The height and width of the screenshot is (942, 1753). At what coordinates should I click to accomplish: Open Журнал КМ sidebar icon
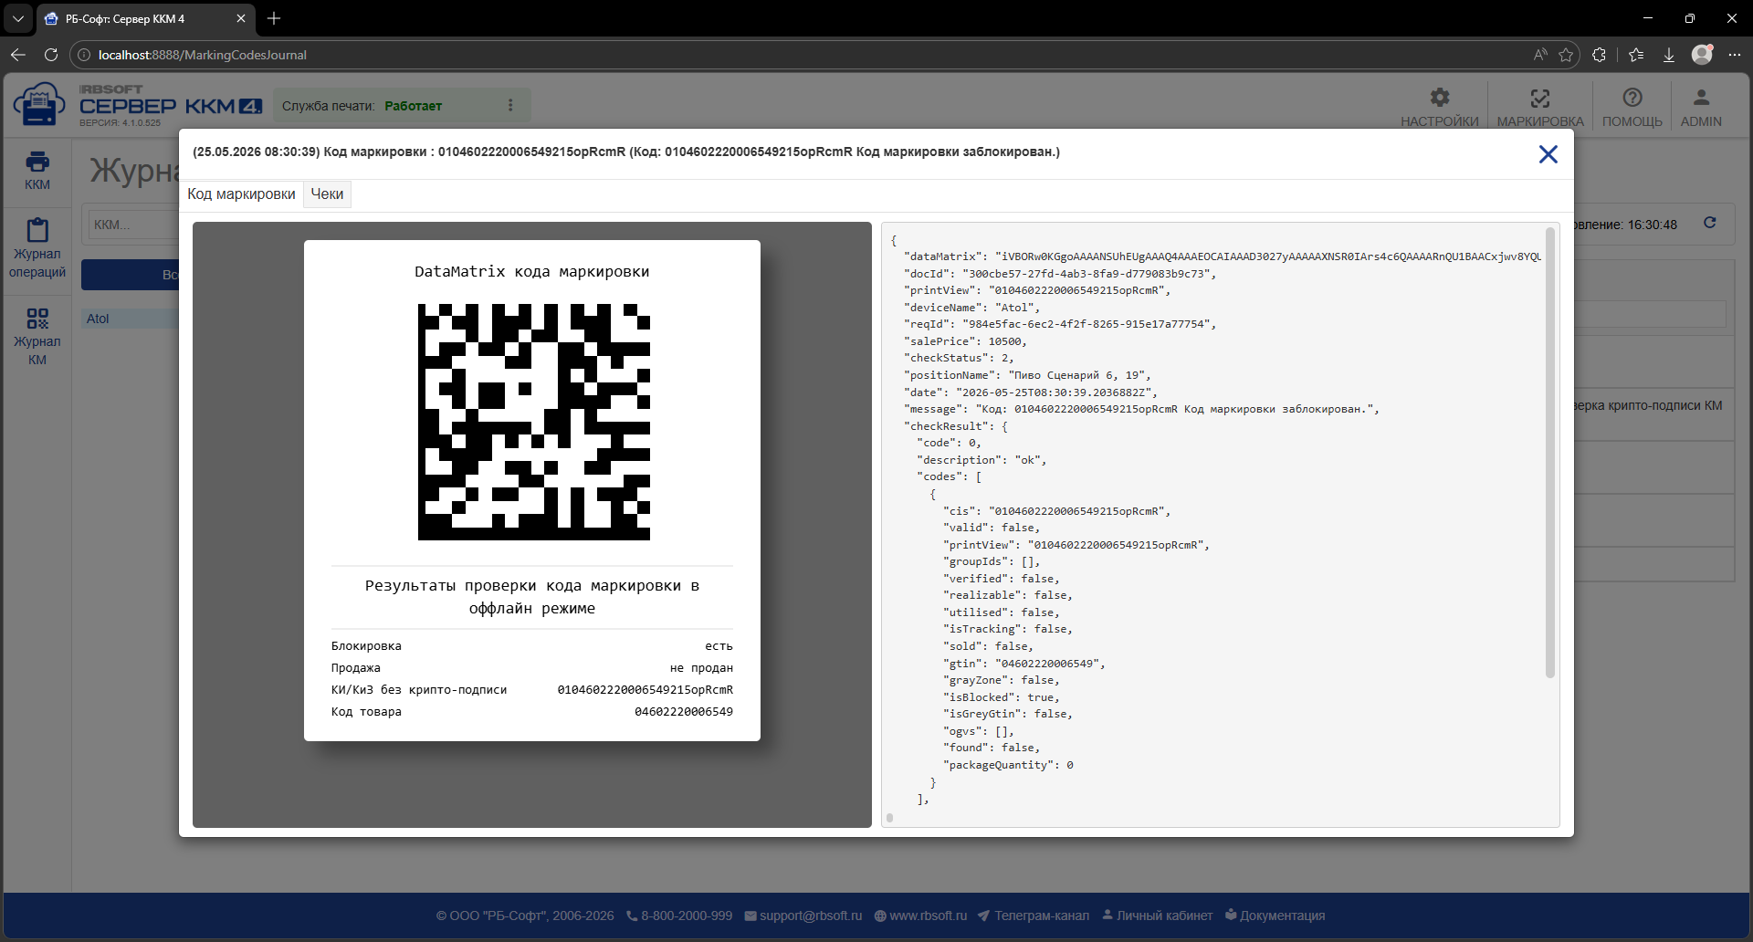point(37,319)
